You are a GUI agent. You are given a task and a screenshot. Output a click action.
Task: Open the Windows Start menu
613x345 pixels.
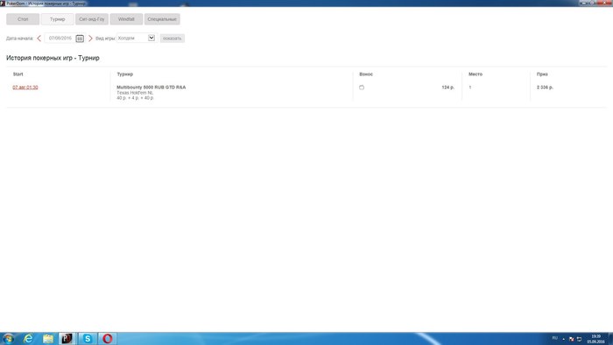pyautogui.click(x=8, y=338)
